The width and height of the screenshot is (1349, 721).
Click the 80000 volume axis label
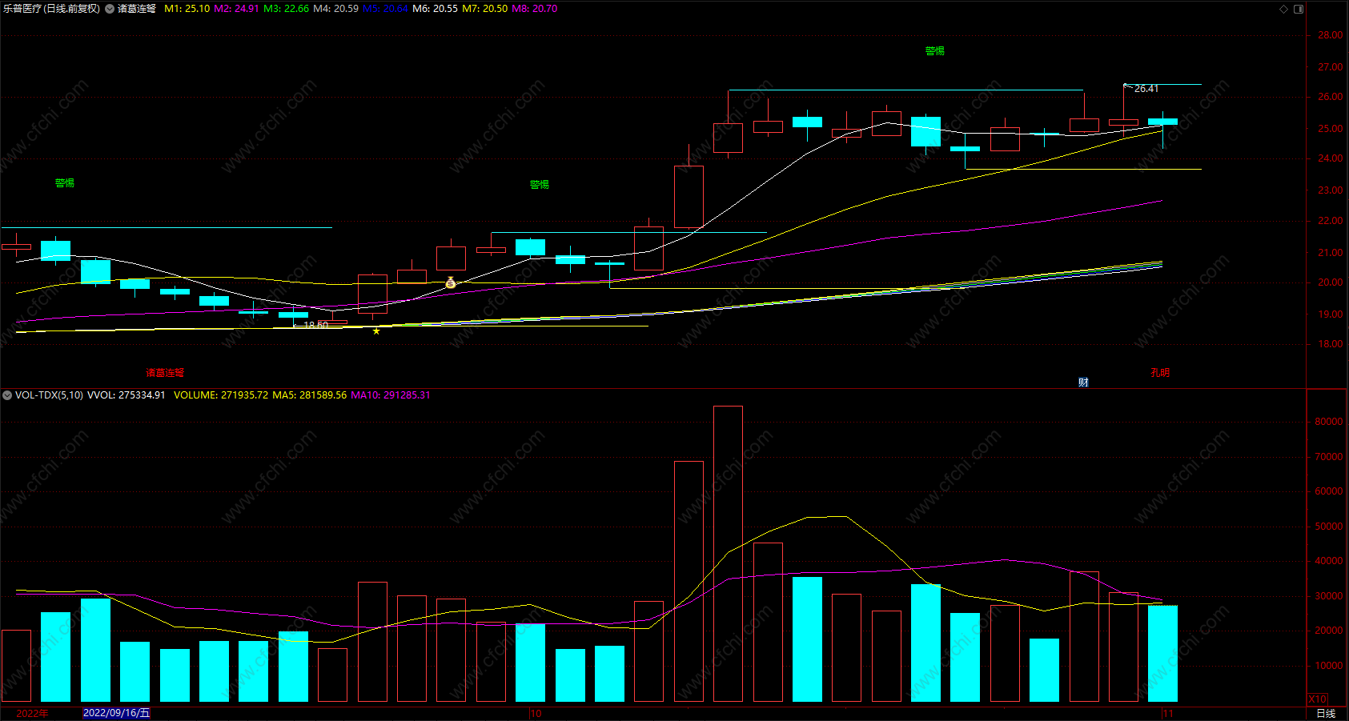(1329, 422)
